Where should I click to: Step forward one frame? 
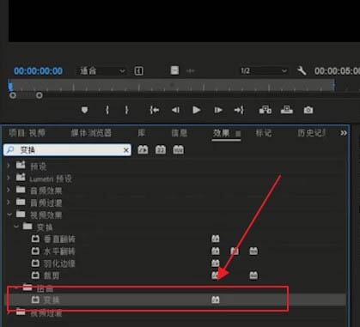218,110
